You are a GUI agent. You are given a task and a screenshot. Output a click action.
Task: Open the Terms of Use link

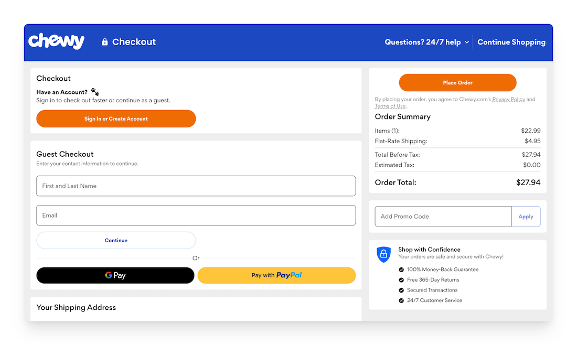pyautogui.click(x=390, y=105)
